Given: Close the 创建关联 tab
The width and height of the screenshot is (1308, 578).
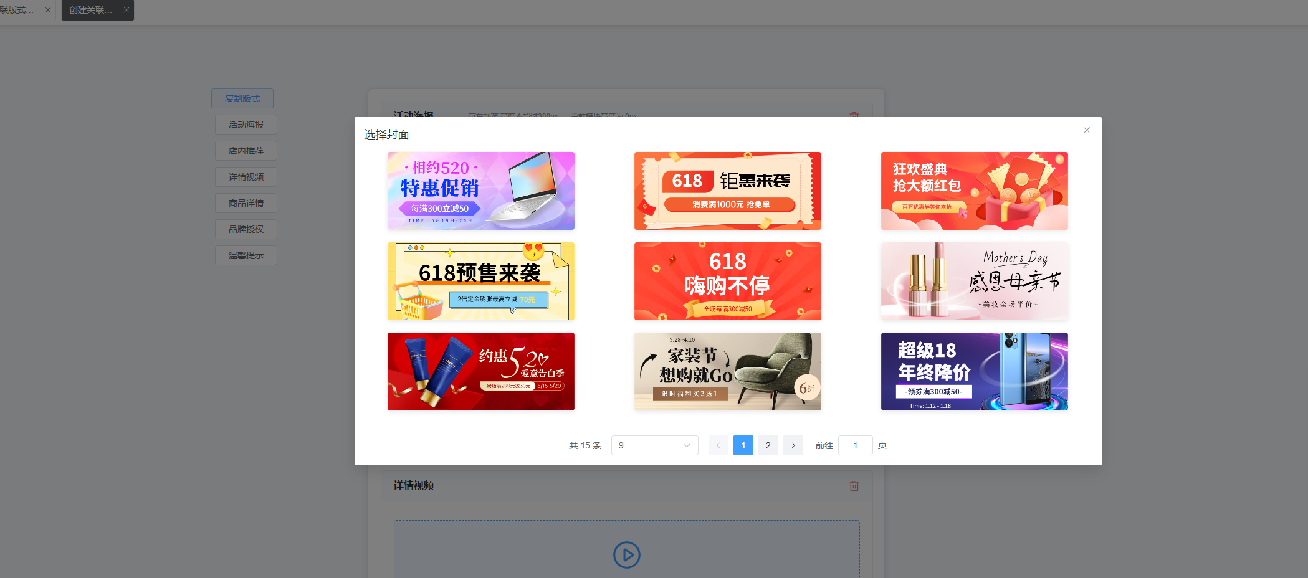Looking at the screenshot, I should [127, 10].
